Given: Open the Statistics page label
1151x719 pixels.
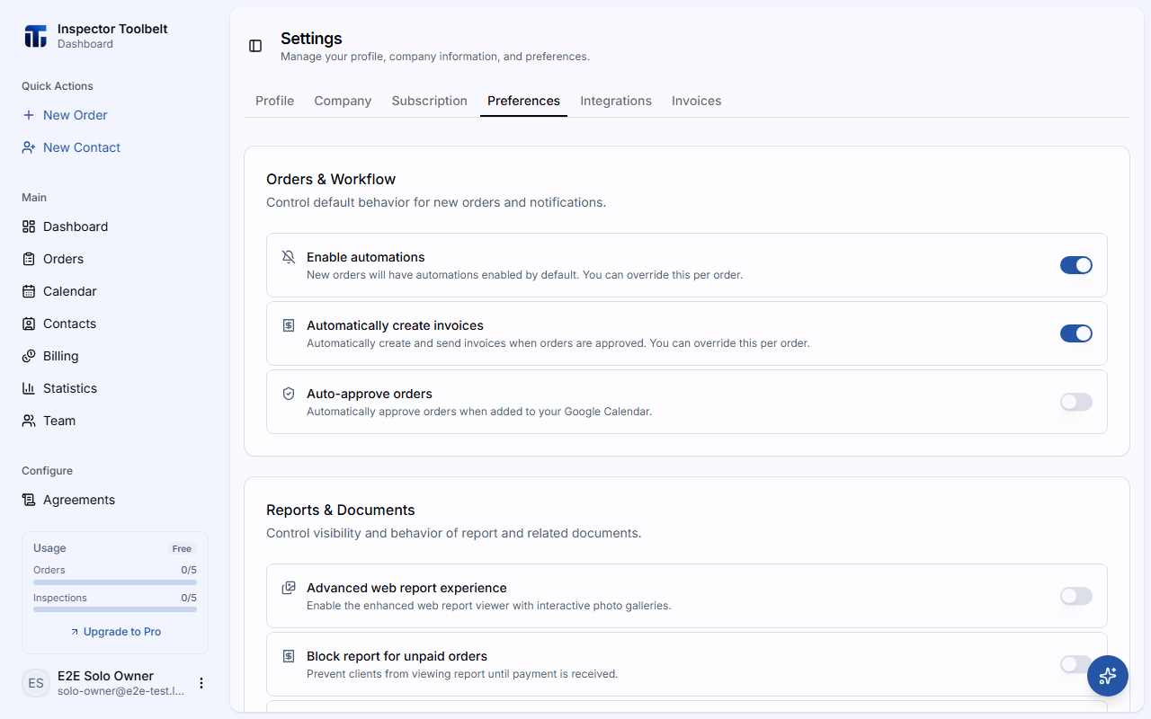Looking at the screenshot, I should coord(70,388).
